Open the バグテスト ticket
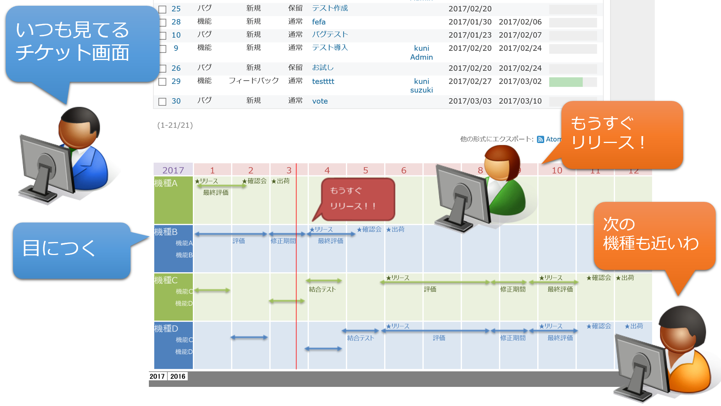The height and width of the screenshot is (406, 721). click(329, 34)
